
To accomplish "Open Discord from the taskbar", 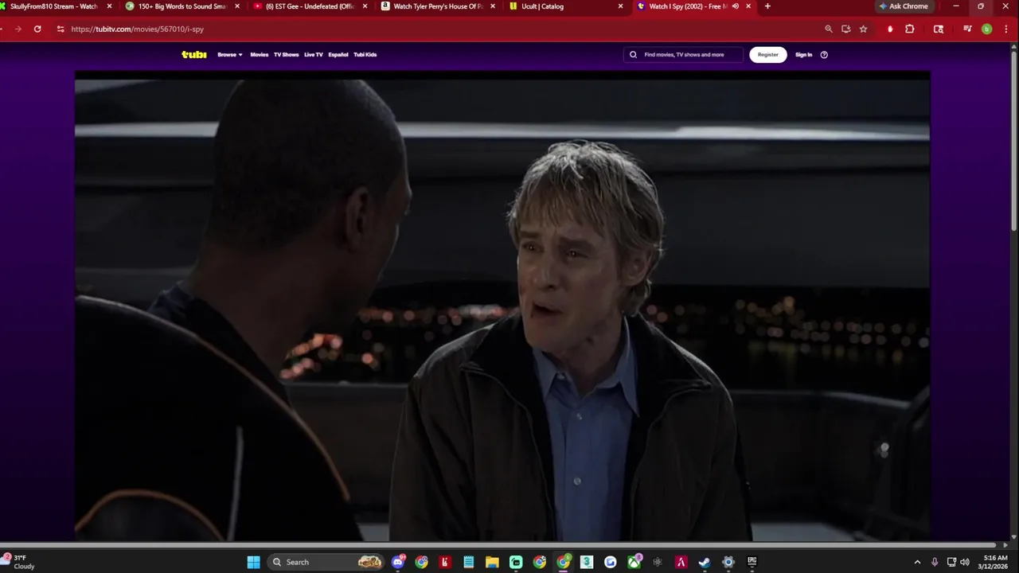I will (x=398, y=562).
